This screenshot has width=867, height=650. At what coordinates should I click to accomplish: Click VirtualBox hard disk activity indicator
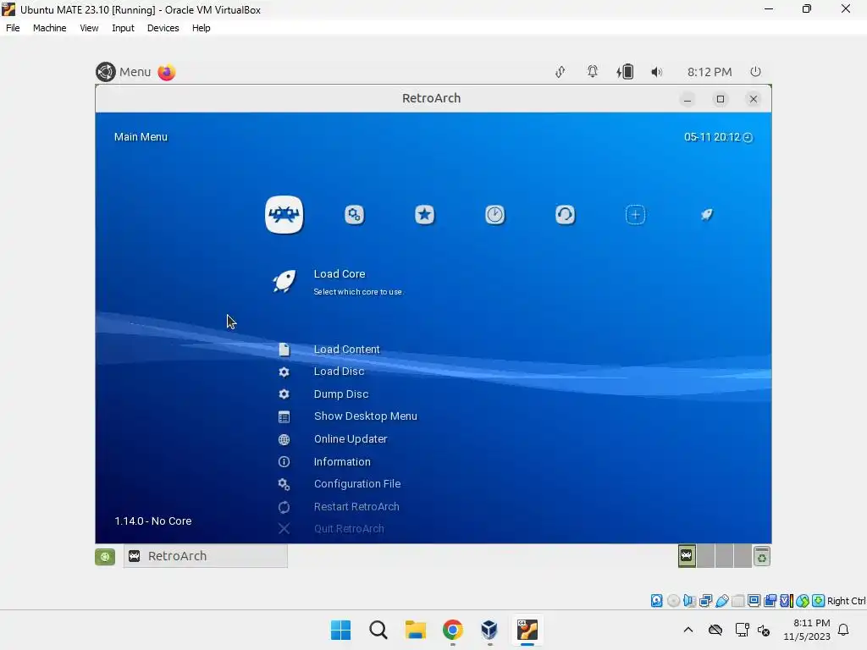coord(656,601)
